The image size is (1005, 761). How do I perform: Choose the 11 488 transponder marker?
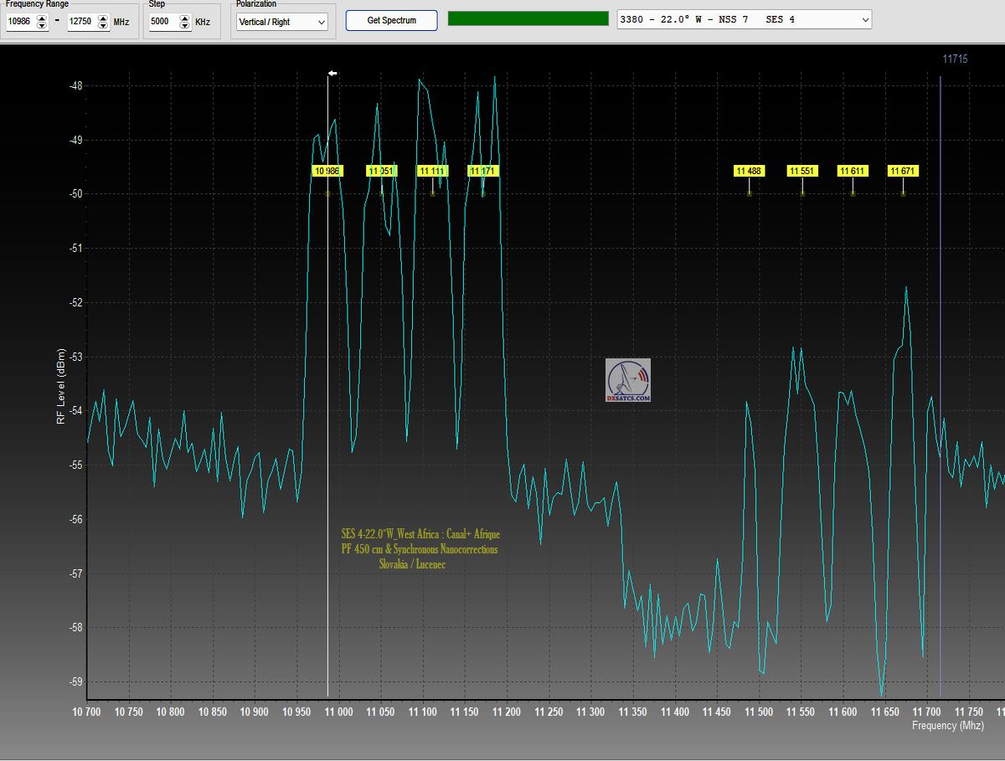[x=749, y=171]
